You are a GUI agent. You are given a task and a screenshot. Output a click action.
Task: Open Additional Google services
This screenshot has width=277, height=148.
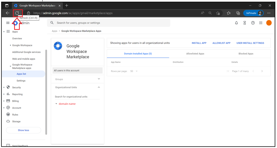click(x=26, y=52)
